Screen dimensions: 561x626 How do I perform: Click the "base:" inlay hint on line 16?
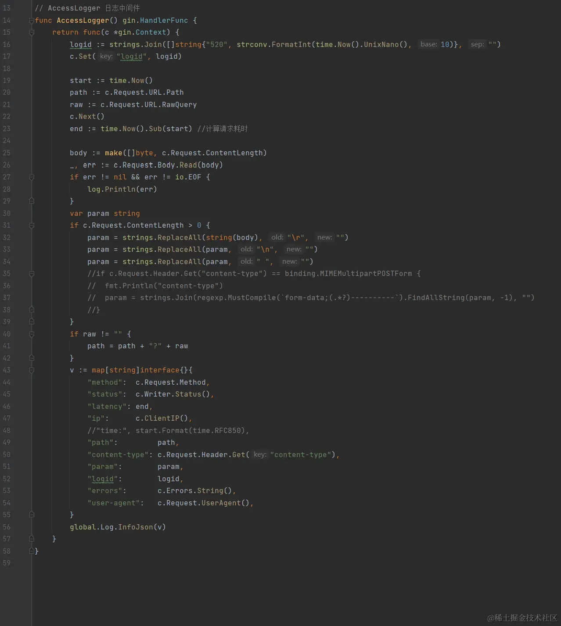(x=428, y=44)
